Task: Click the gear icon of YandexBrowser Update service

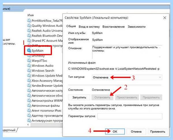Action: 29,86
